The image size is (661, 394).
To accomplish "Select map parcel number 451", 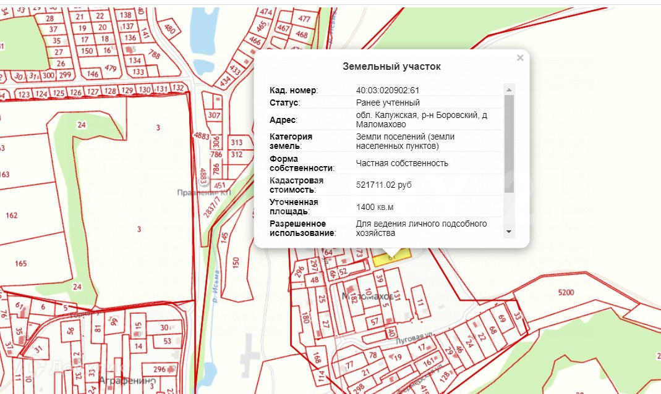I will (220, 186).
